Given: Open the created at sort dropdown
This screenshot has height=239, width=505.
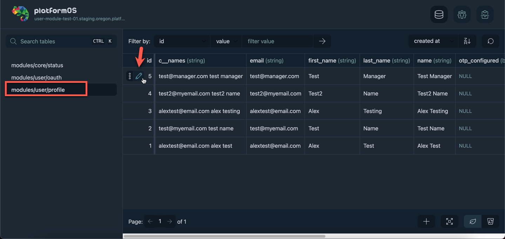Looking at the screenshot, I should pos(433,41).
